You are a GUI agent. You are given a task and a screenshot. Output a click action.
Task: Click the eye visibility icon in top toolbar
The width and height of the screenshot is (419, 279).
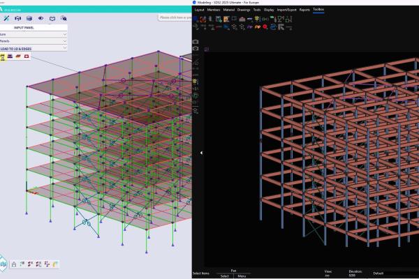pos(41,18)
